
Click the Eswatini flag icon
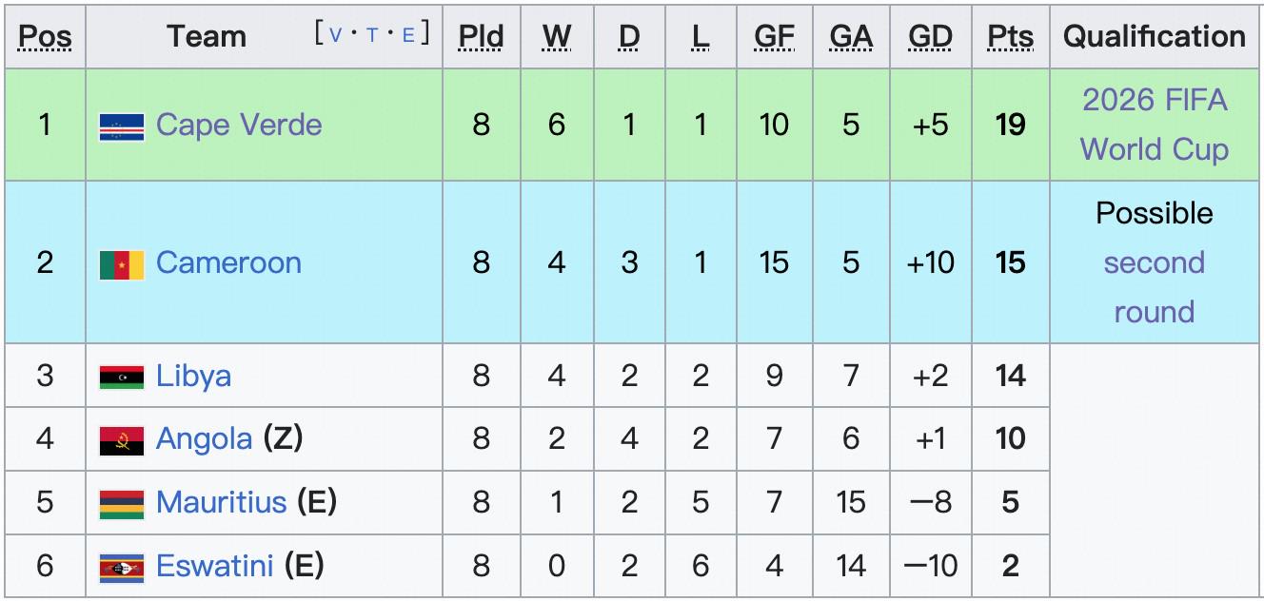click(122, 568)
